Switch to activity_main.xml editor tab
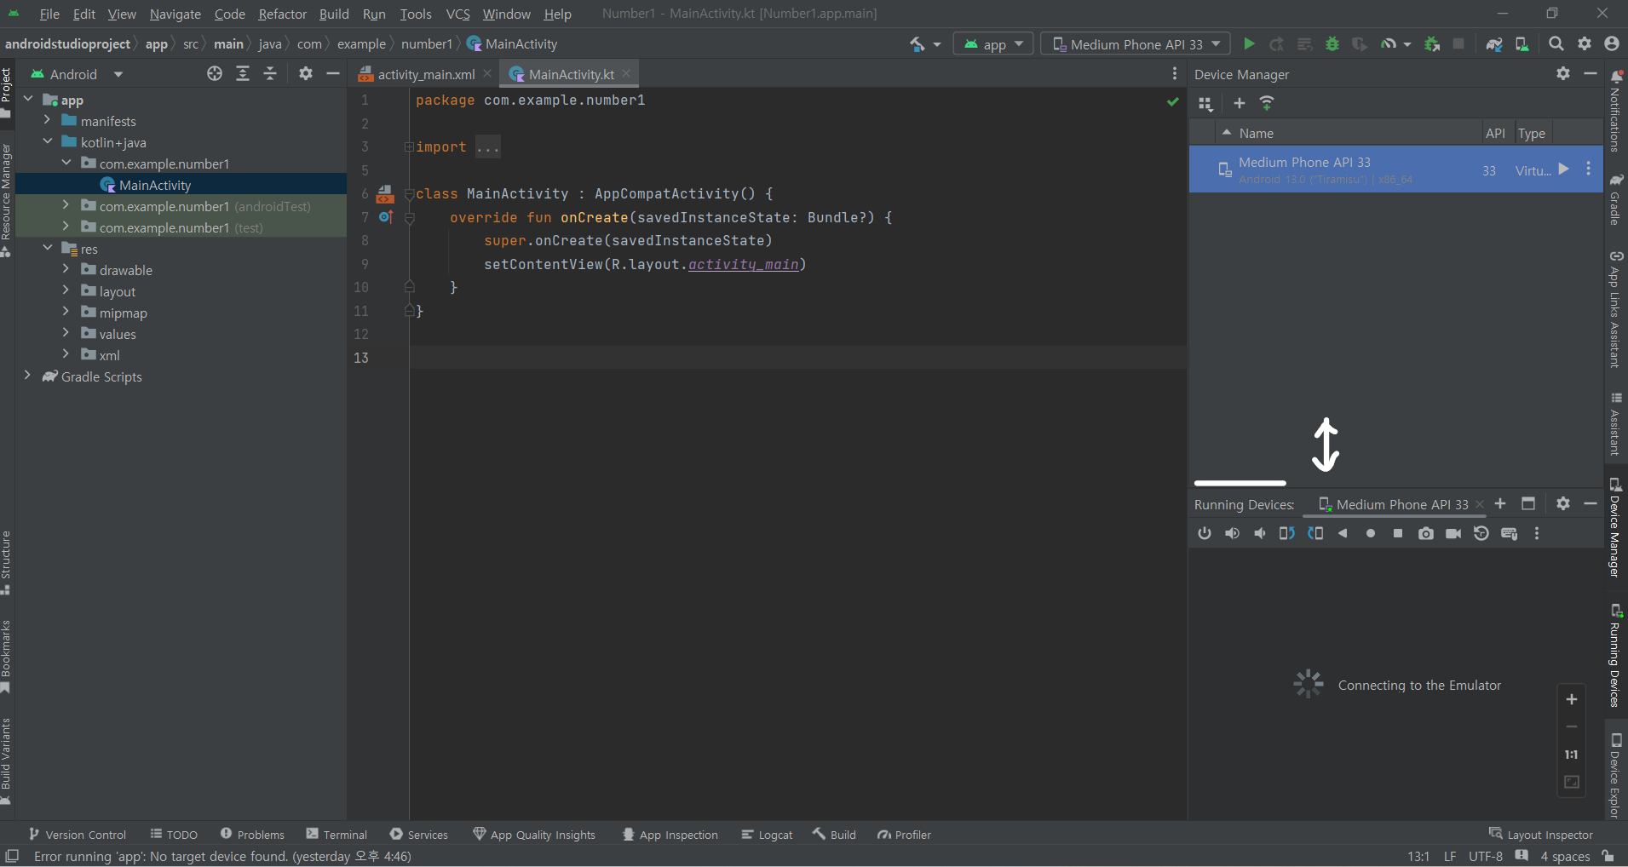 coord(425,74)
